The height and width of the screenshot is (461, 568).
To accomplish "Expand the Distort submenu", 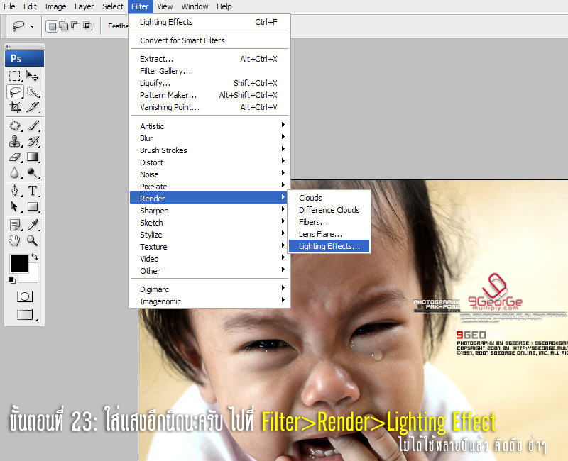I will [x=209, y=162].
